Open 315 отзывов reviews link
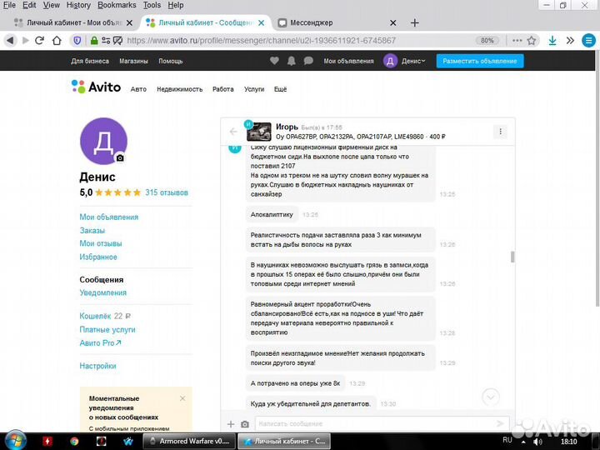The width and height of the screenshot is (600, 450). 167,192
